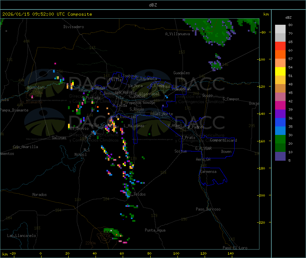Click the Divisadero map label
The image size is (306, 258).
73,27
